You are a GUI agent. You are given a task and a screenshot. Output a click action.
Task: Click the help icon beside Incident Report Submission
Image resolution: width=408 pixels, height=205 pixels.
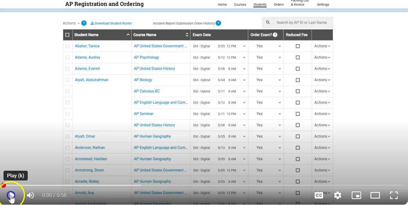tap(218, 23)
